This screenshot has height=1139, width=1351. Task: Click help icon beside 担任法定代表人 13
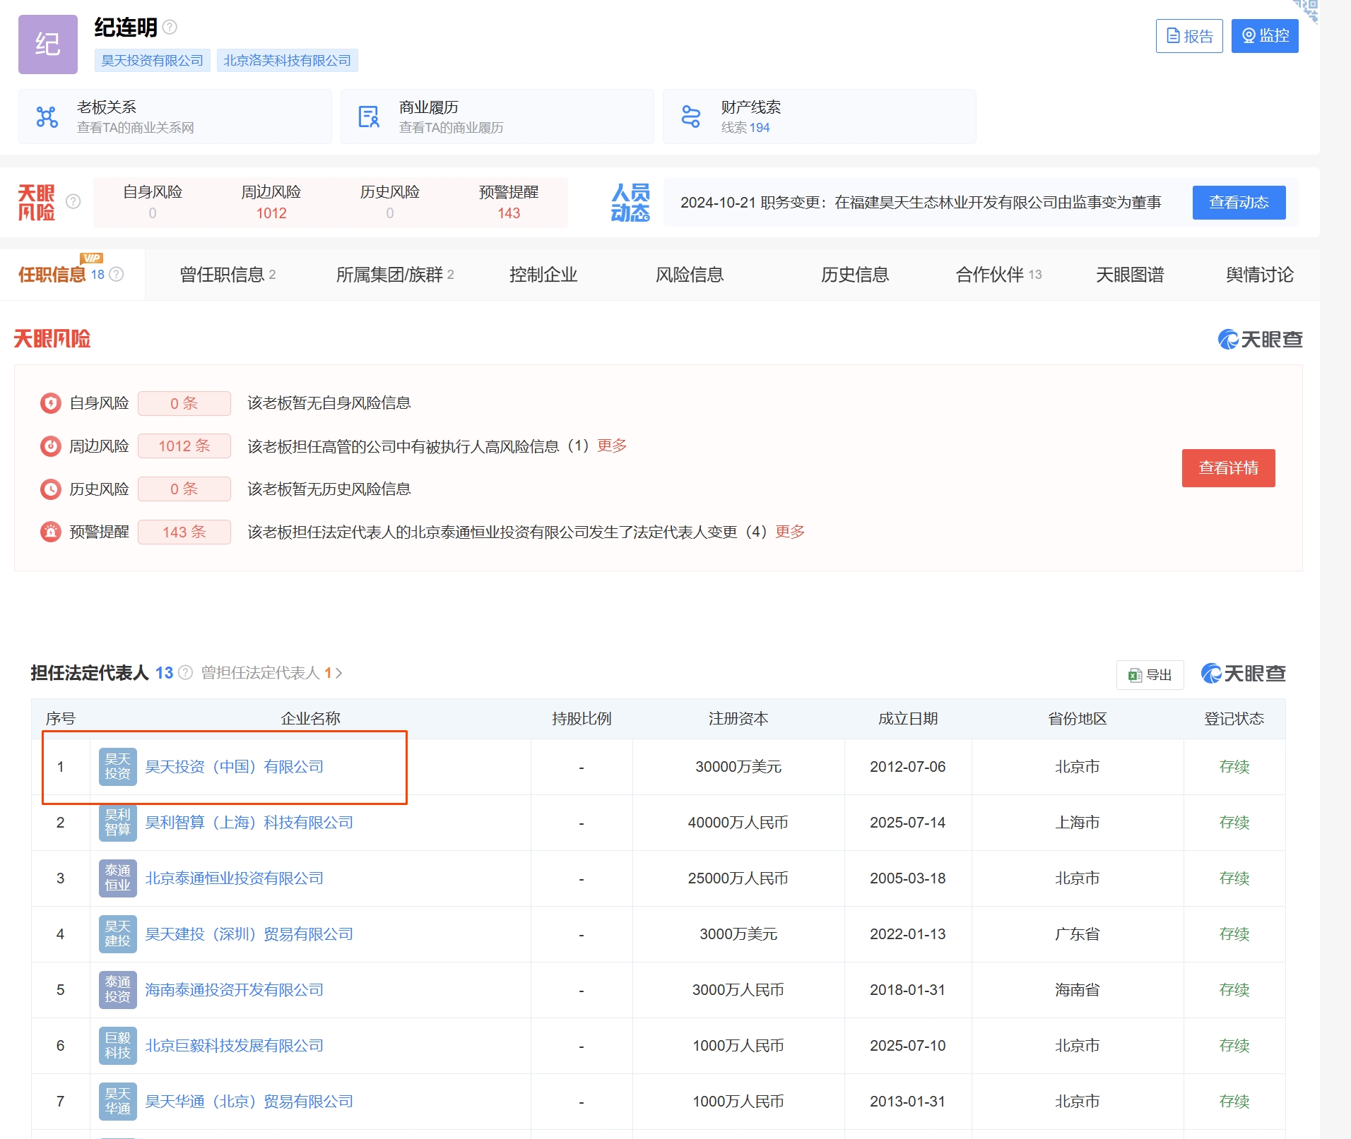(185, 673)
